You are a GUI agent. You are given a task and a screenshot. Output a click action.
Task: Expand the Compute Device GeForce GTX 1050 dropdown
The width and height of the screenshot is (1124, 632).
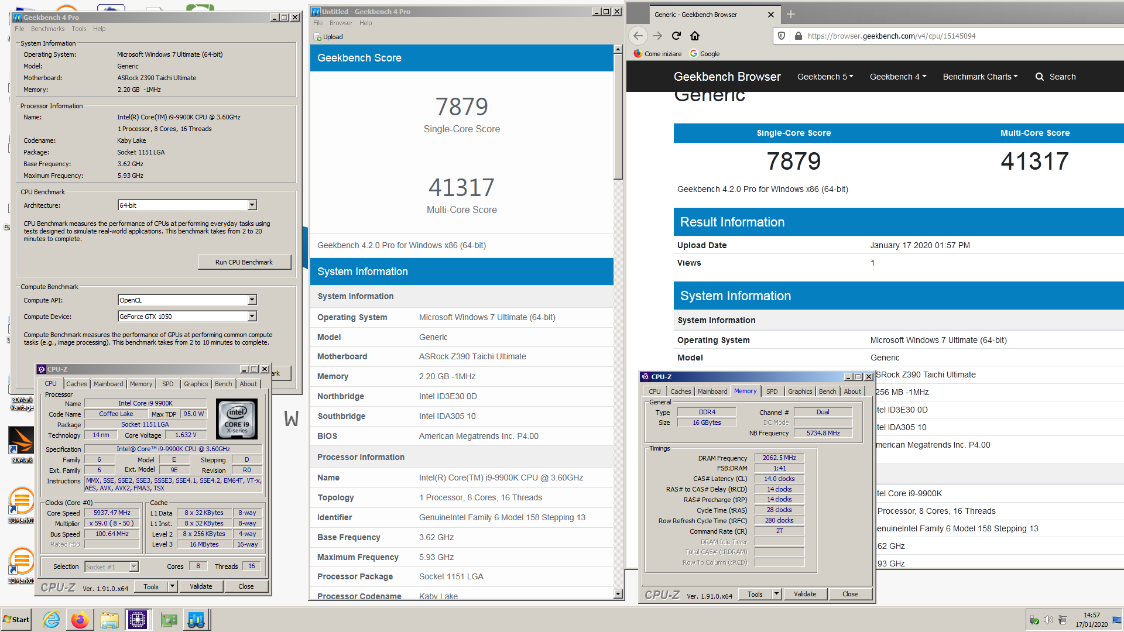pyautogui.click(x=252, y=317)
